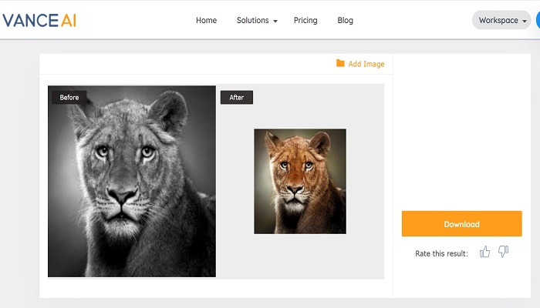Open the Pricing page
The image size is (540, 308).
(305, 20)
